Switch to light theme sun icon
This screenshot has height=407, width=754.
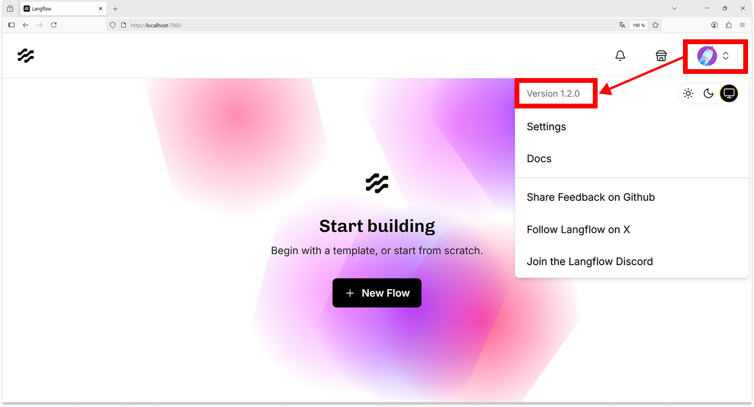[688, 94]
